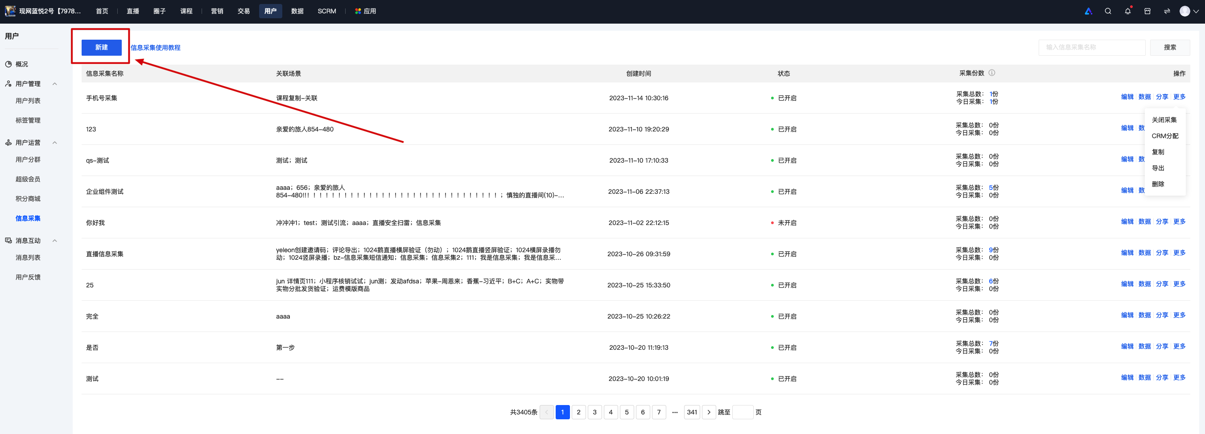This screenshot has width=1205, height=434.
Task: Open the global search magnifier icon
Action: pos(1108,11)
